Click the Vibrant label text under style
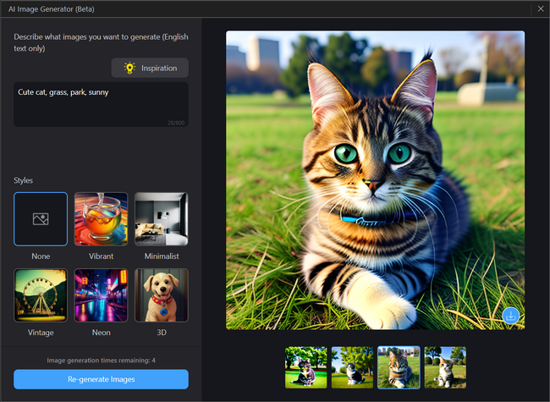 (x=101, y=256)
